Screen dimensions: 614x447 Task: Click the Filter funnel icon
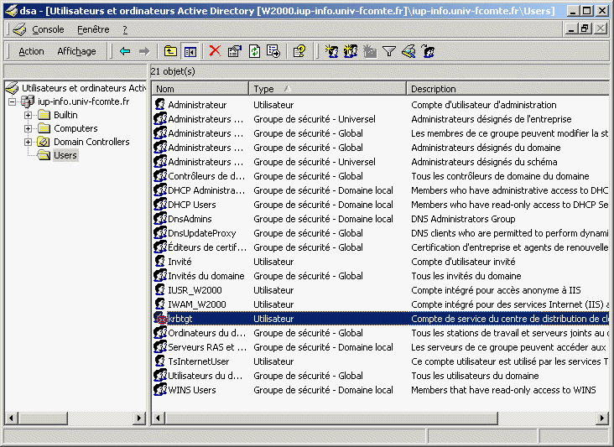click(389, 51)
